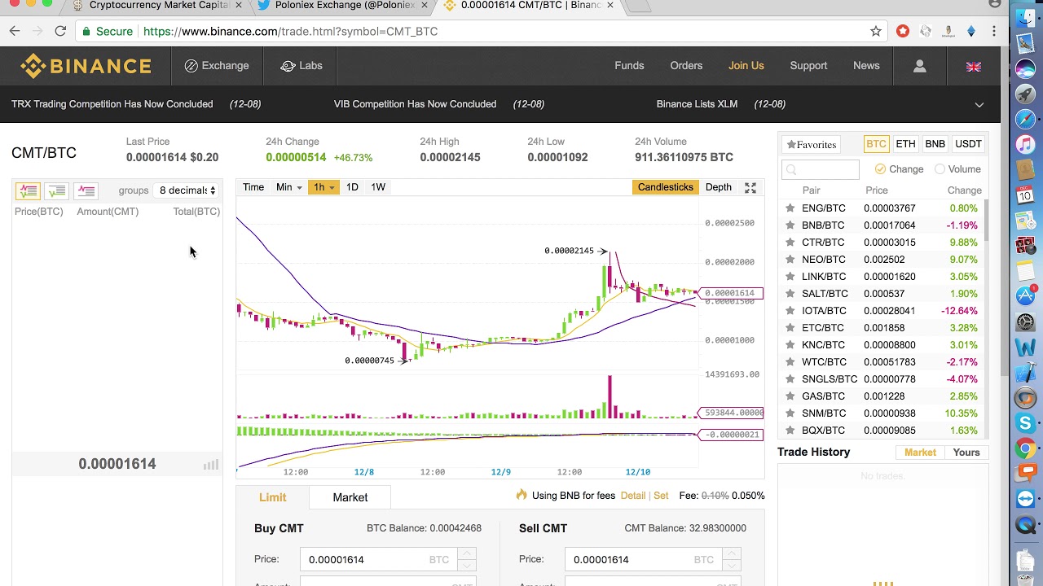
Task: Reload the browser page
Action: click(x=60, y=31)
